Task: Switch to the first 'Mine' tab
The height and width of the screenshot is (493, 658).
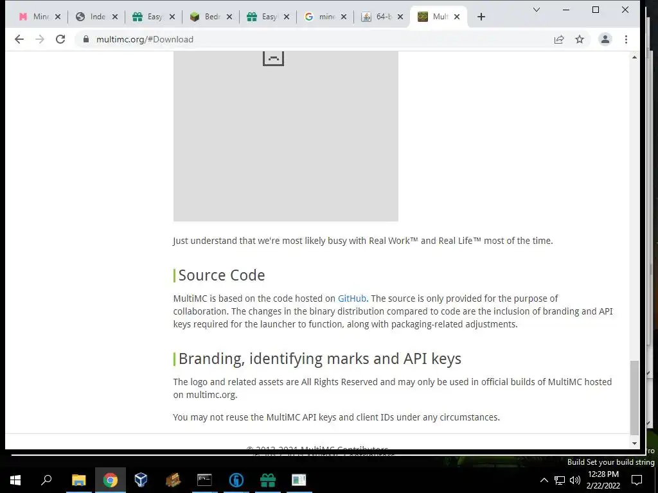Action: (35, 17)
